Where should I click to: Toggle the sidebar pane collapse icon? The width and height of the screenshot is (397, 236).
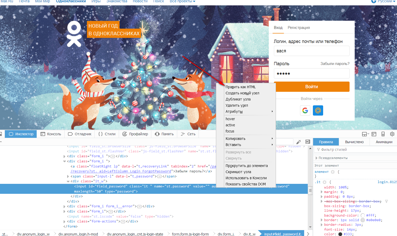(308, 142)
